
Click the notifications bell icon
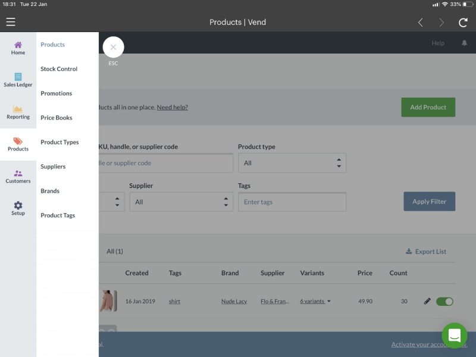click(x=464, y=43)
